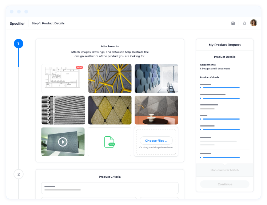Open the XLS spreadsheet attachment
Image resolution: width=267 pixels, height=205 pixels.
click(x=109, y=142)
